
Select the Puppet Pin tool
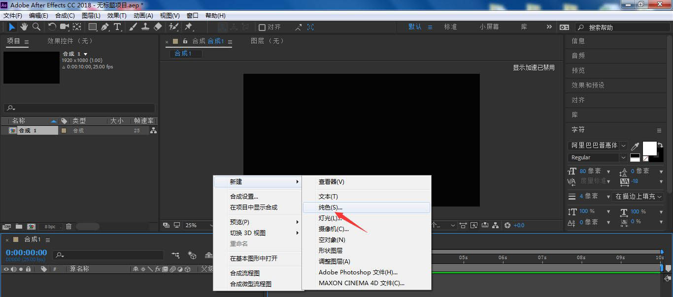click(189, 27)
